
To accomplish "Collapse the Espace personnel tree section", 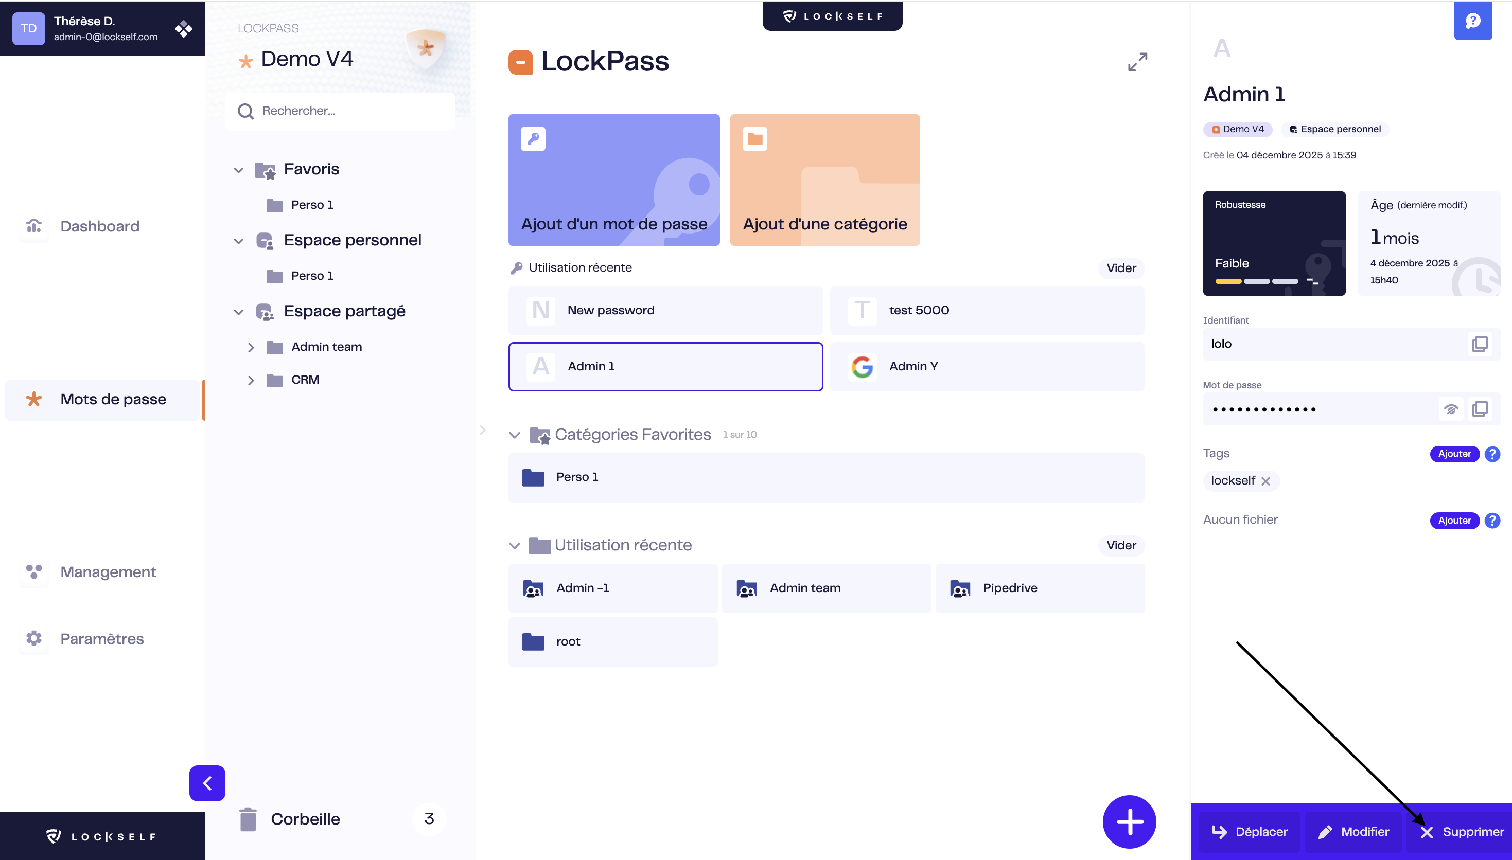I will pyautogui.click(x=239, y=241).
